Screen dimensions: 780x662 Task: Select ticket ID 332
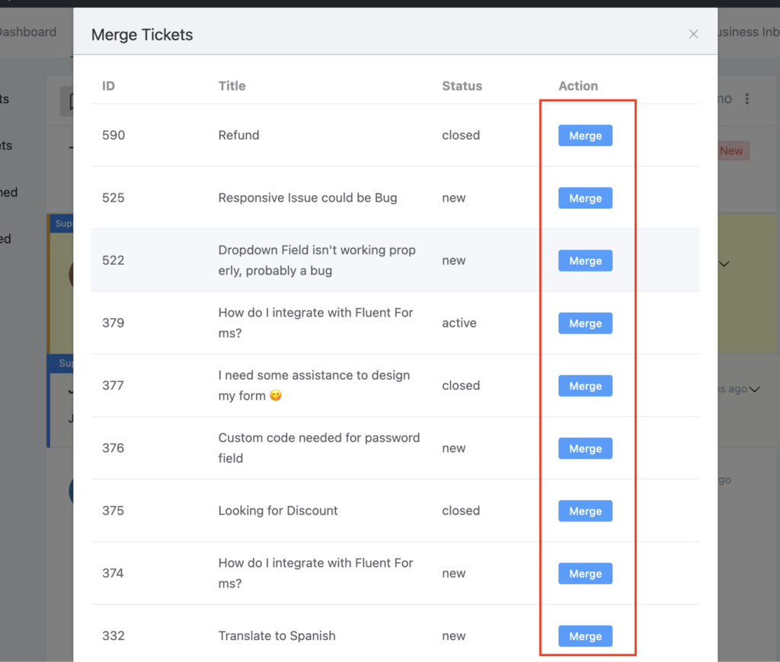[113, 636]
